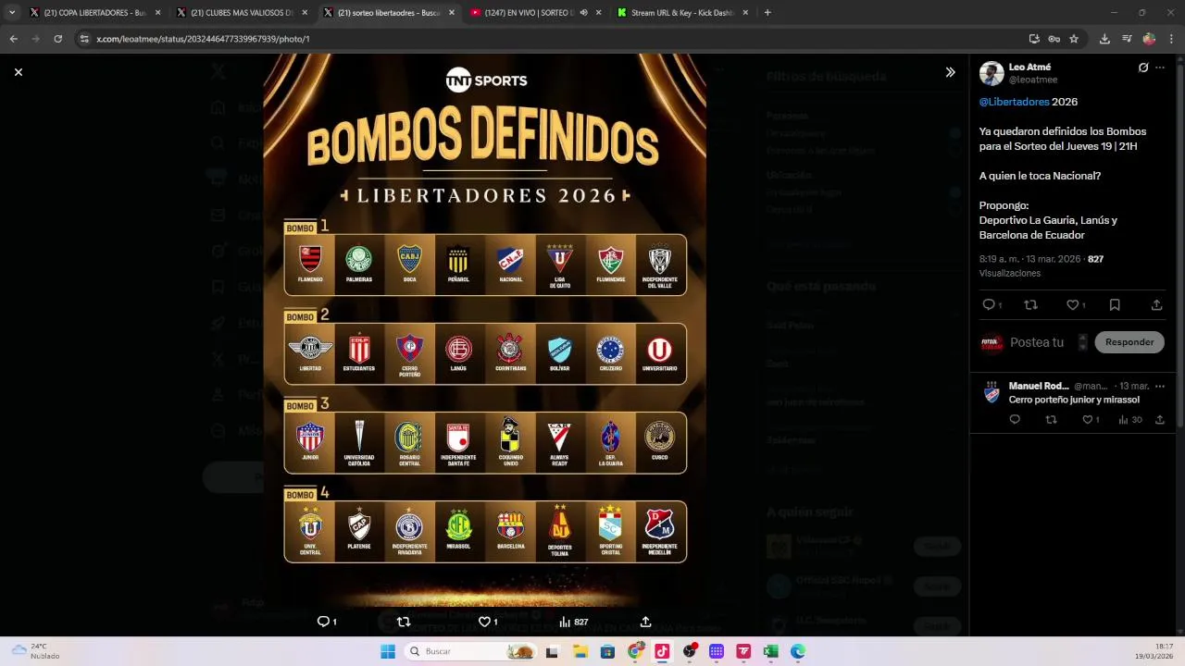The image size is (1185, 666).
Task: Reply icon in the side panel tweet actions
Action: 988,304
